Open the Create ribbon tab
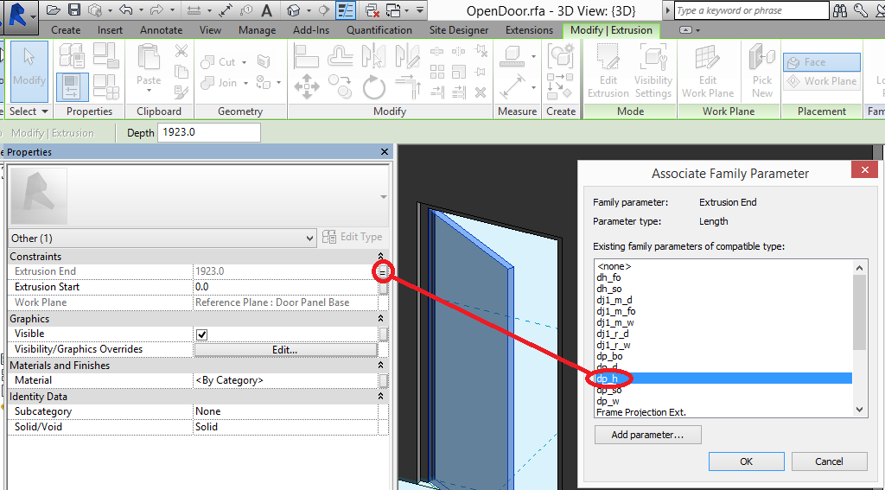This screenshot has width=885, height=490. pos(66,30)
